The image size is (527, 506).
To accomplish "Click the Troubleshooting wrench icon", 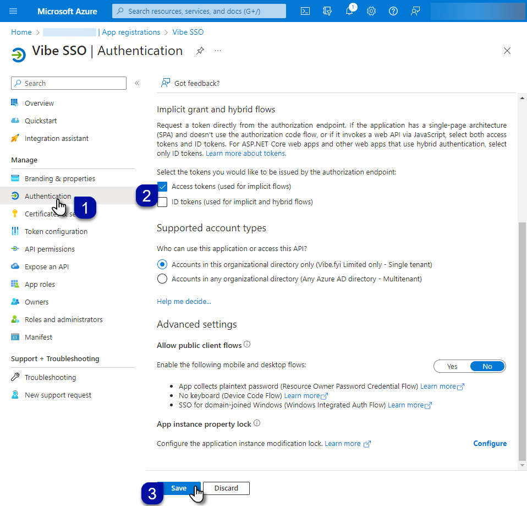I will [15, 377].
